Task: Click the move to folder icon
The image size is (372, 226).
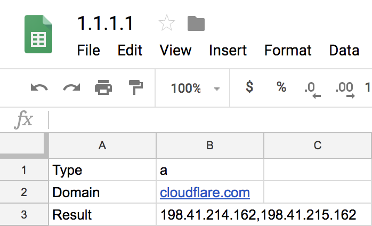Action: pyautogui.click(x=196, y=23)
